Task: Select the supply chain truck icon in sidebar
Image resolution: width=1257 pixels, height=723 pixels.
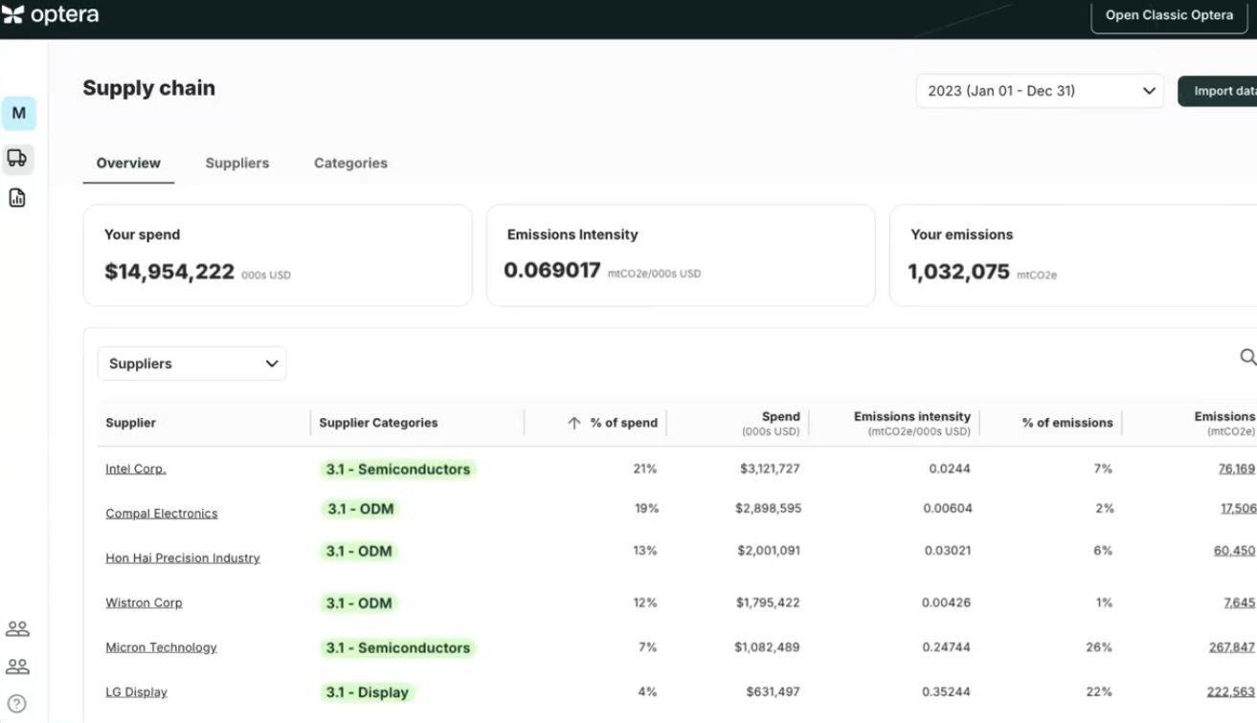Action: coord(17,159)
